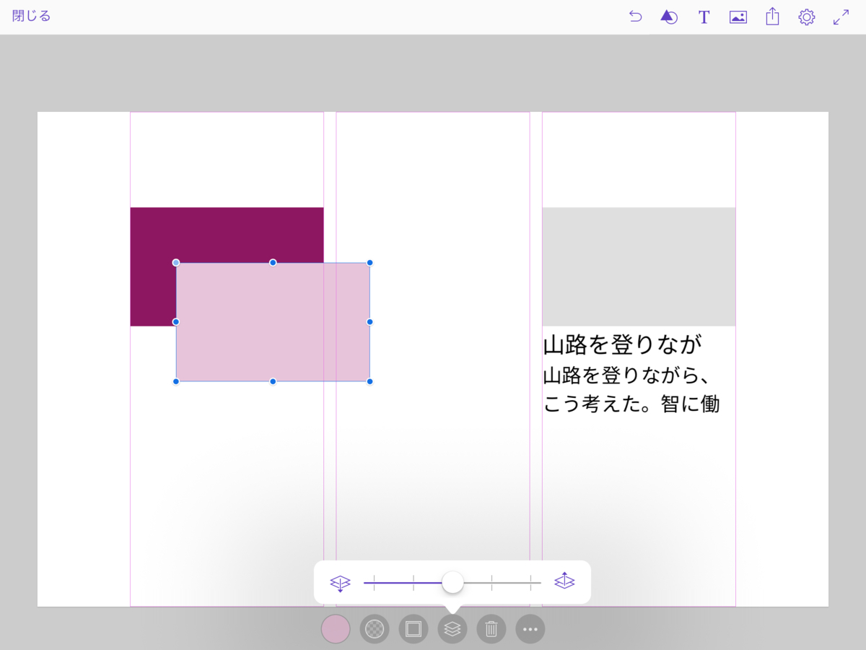The width and height of the screenshot is (866, 650).
Task: Click the Undo icon
Action: click(x=635, y=17)
